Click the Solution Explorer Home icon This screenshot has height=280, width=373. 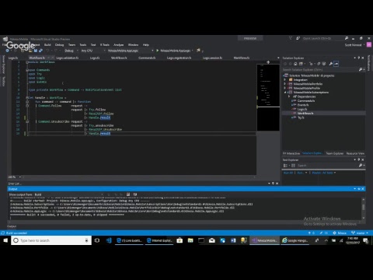[295, 64]
